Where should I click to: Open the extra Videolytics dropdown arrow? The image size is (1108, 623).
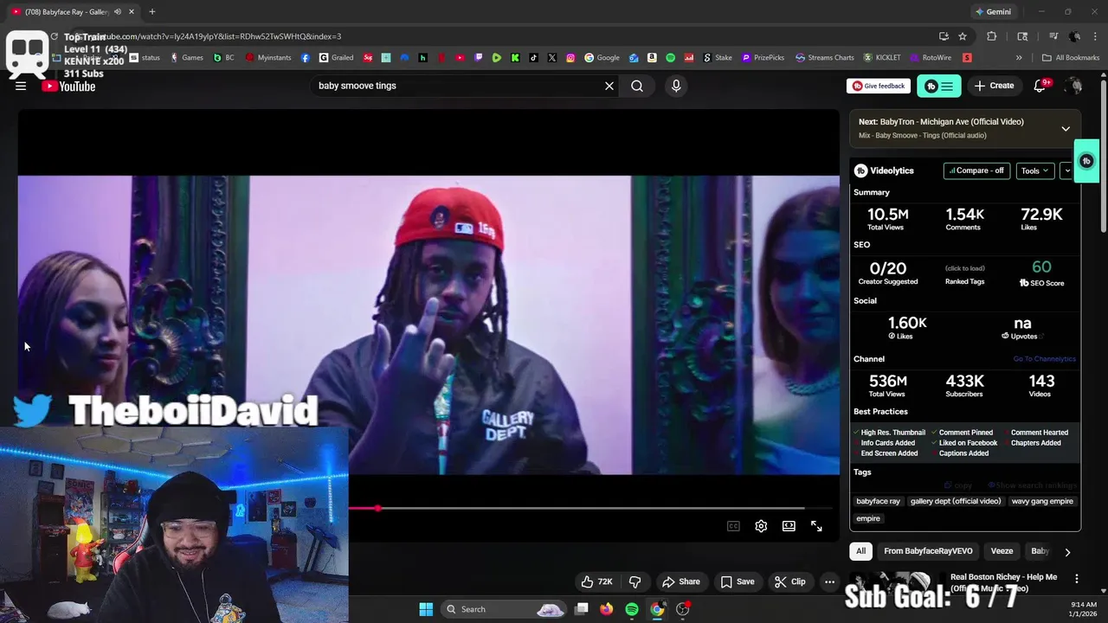1067,170
